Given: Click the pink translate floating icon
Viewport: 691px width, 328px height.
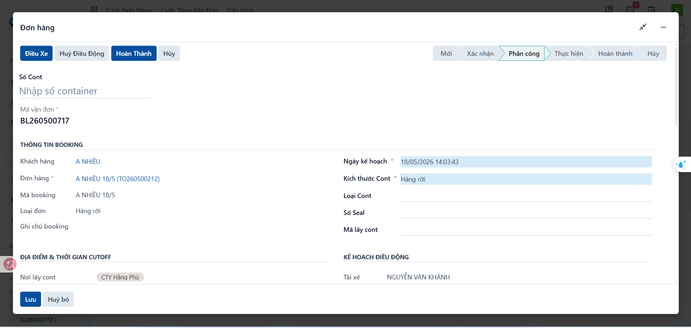Looking at the screenshot, I should pyautogui.click(x=10, y=264).
